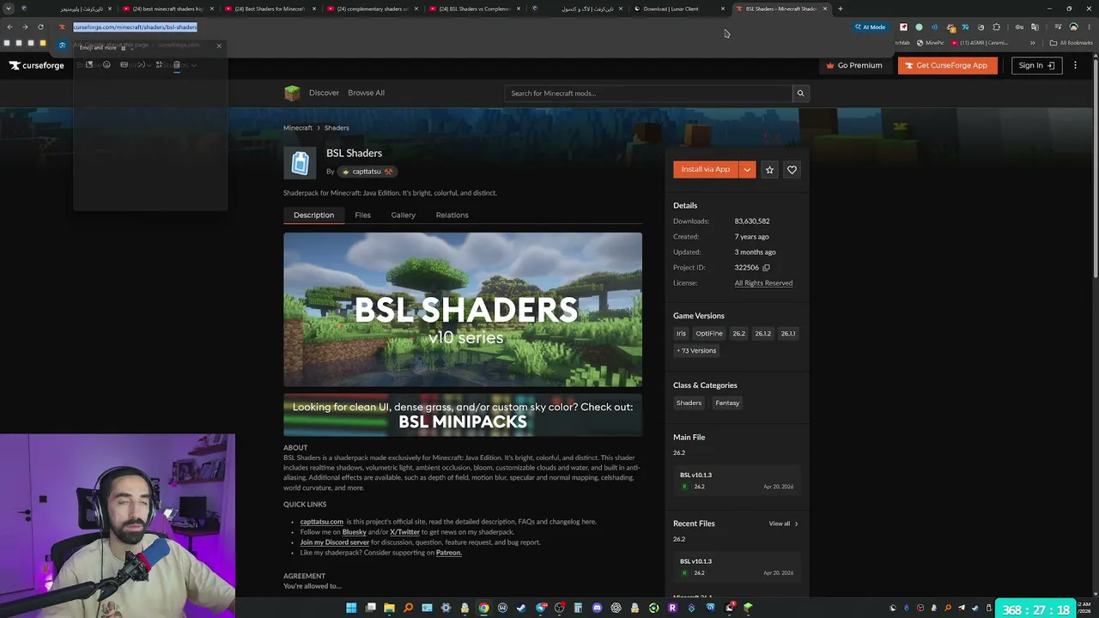Open the Relations tab

point(452,215)
